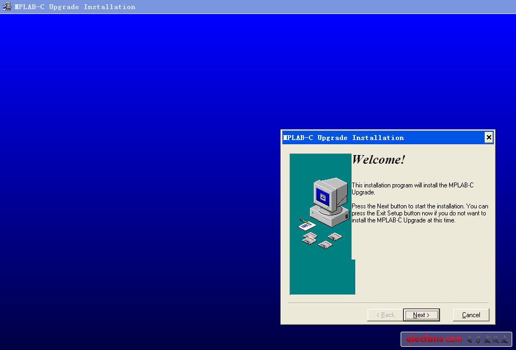The image size is (516, 350).
Task: Click the notepad with pencil graphic
Action: [306, 224]
